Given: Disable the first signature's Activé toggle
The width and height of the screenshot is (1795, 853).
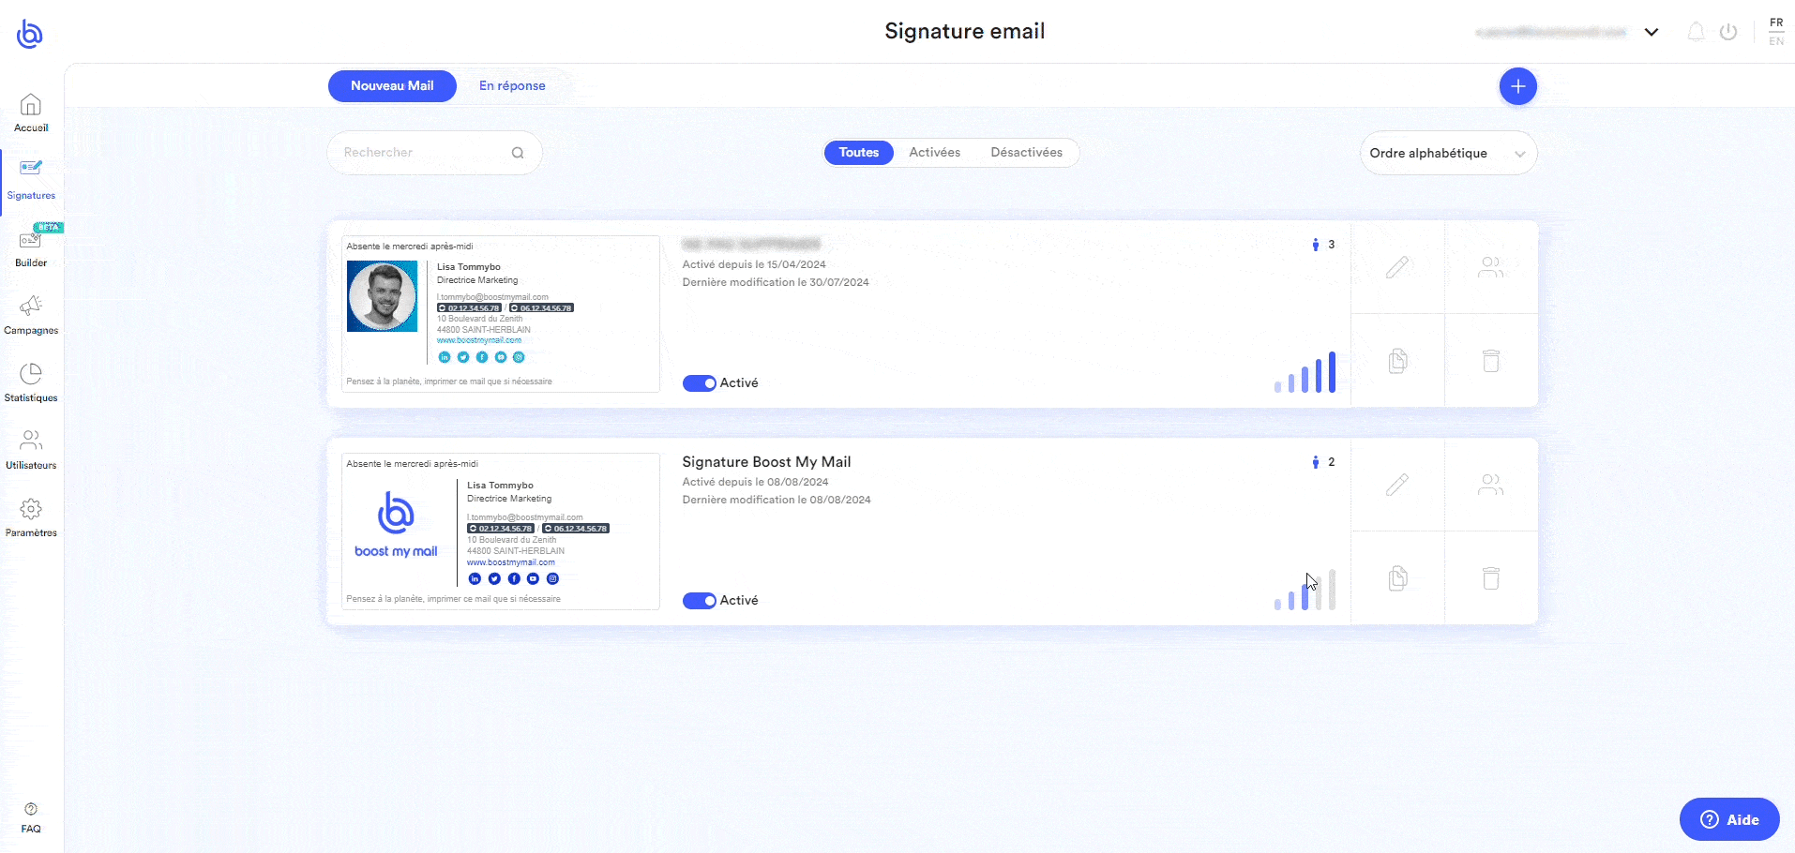Looking at the screenshot, I should tap(700, 382).
